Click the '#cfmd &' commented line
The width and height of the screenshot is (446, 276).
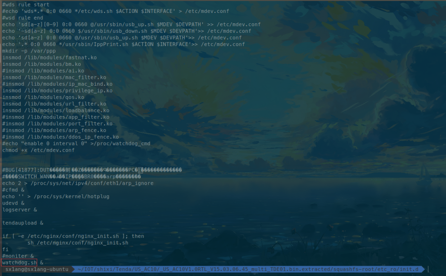13,190
